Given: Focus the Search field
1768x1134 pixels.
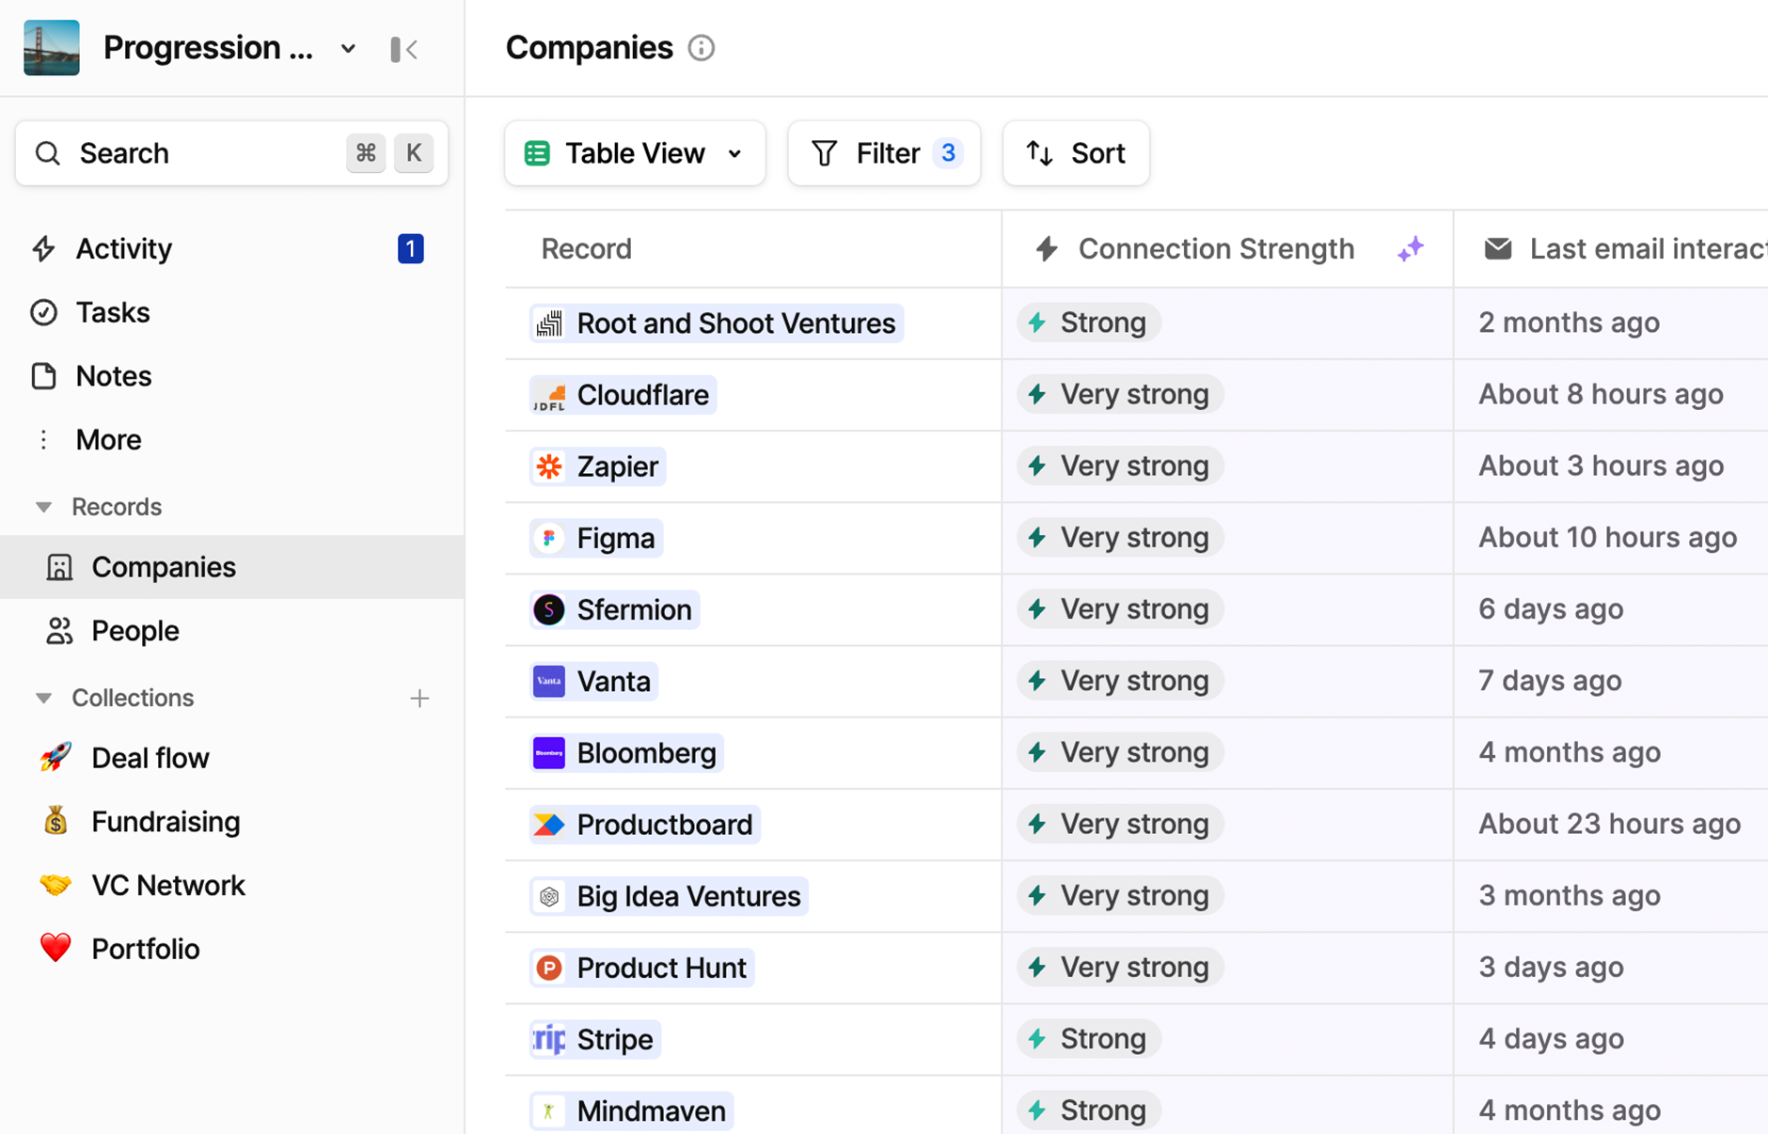Looking at the screenshot, I should point(231,153).
